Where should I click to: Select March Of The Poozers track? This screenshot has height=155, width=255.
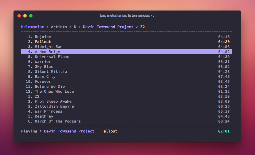coord(127,121)
